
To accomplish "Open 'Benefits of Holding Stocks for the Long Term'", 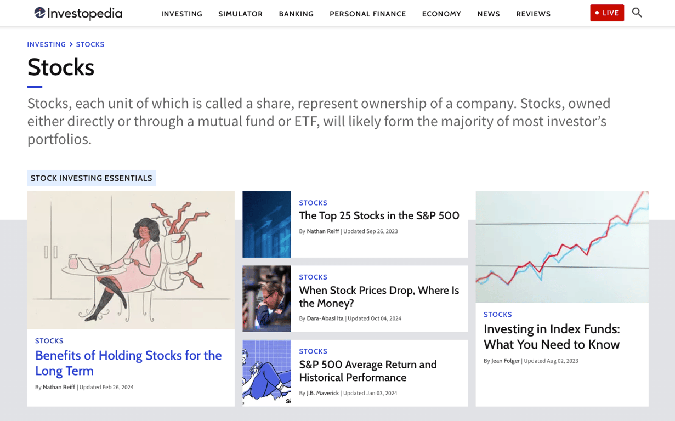I will coord(128,363).
